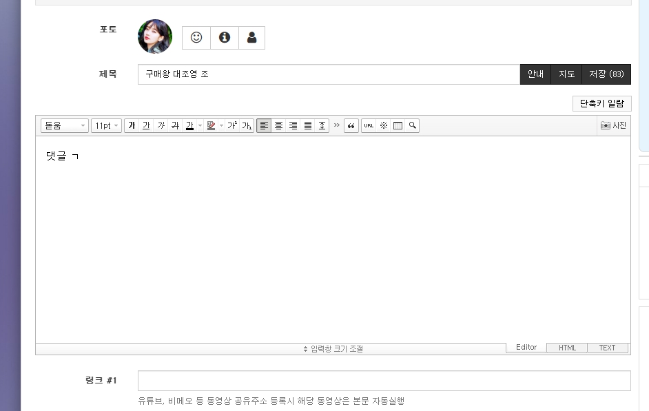Insert a blockquote with quote icon
The height and width of the screenshot is (411, 649).
click(351, 126)
